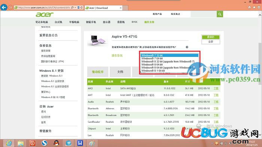Open the browser Tools gear icon
Screen dimensions: 262x147
[x=259, y=7]
